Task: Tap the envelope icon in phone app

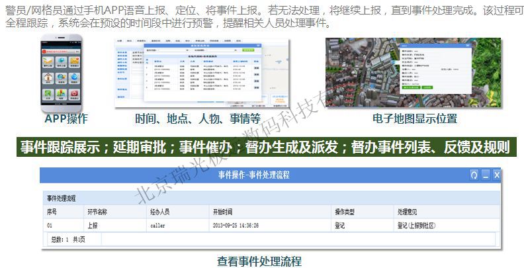Action: click(x=48, y=60)
